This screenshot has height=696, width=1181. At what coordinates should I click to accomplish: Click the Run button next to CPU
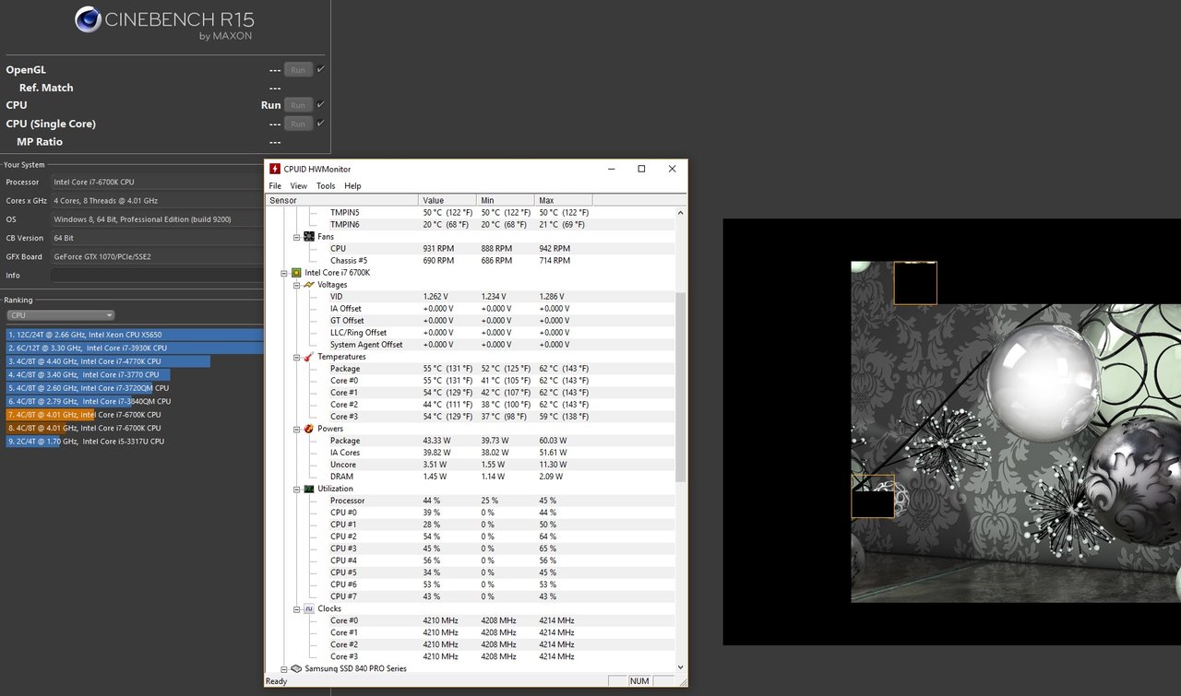(297, 105)
